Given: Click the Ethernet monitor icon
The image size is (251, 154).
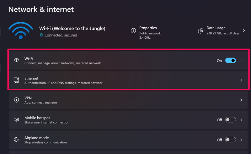Looking at the screenshot, I should click(x=17, y=80).
